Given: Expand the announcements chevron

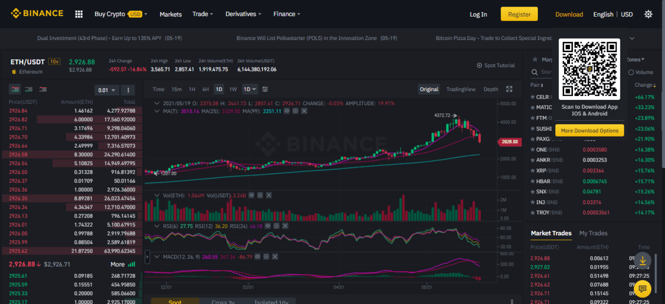Looking at the screenshot, I should pos(632,38).
